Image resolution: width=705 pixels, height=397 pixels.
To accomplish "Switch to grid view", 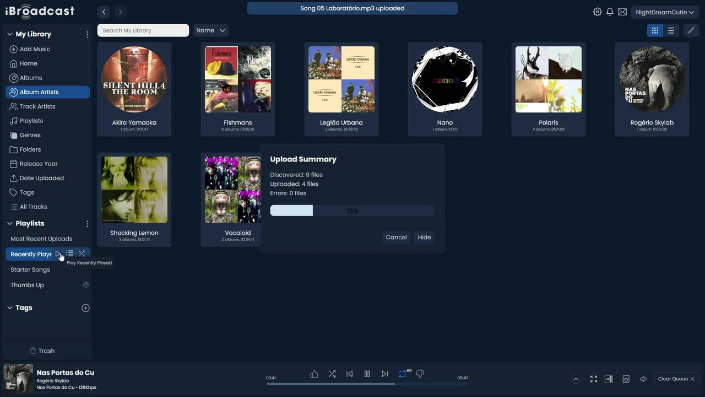I will pos(655,30).
